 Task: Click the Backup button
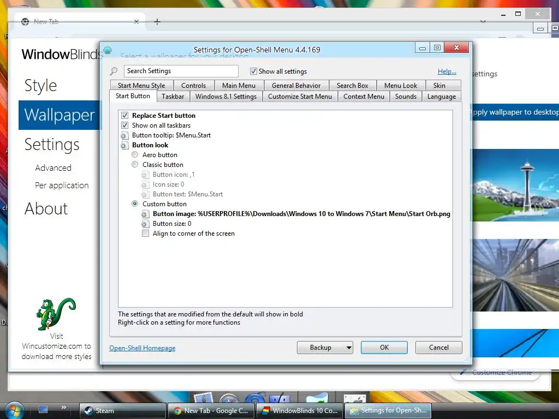pyautogui.click(x=321, y=348)
